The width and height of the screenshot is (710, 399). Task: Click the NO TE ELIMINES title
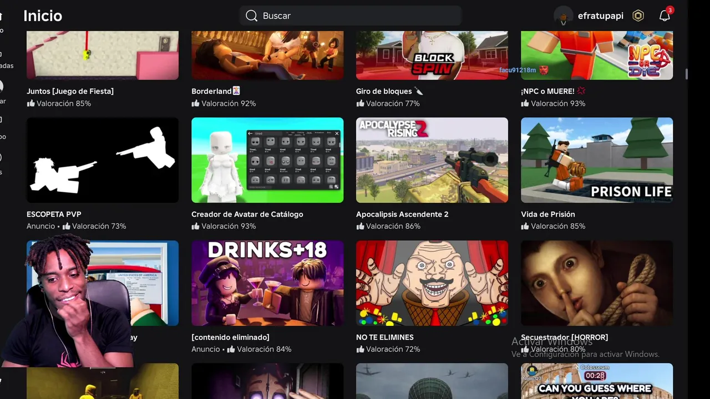click(x=385, y=337)
